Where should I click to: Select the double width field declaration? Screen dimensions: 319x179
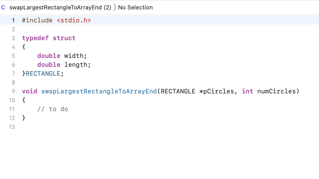(62, 56)
